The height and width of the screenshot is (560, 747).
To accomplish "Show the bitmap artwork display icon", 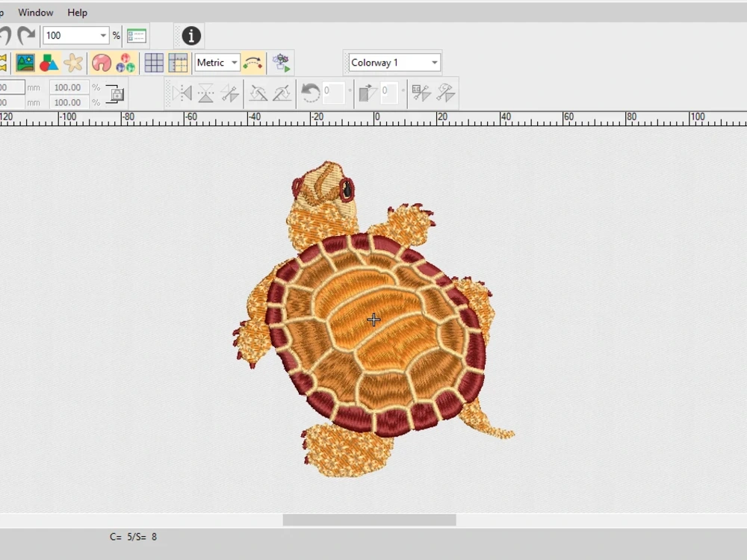I will coord(26,63).
